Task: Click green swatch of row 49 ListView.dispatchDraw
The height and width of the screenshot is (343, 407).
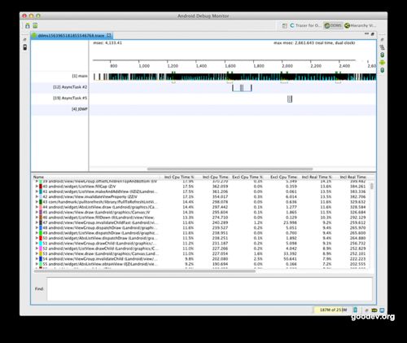Action: [x=41, y=233]
